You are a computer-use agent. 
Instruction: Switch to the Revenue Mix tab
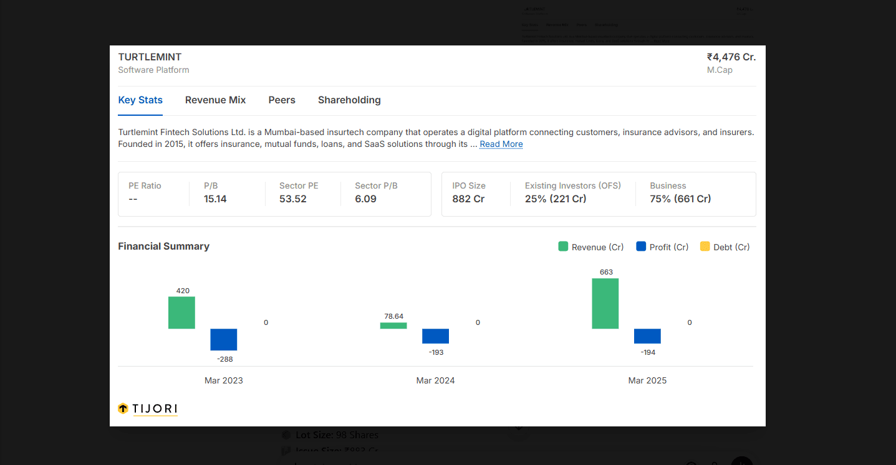click(x=215, y=100)
